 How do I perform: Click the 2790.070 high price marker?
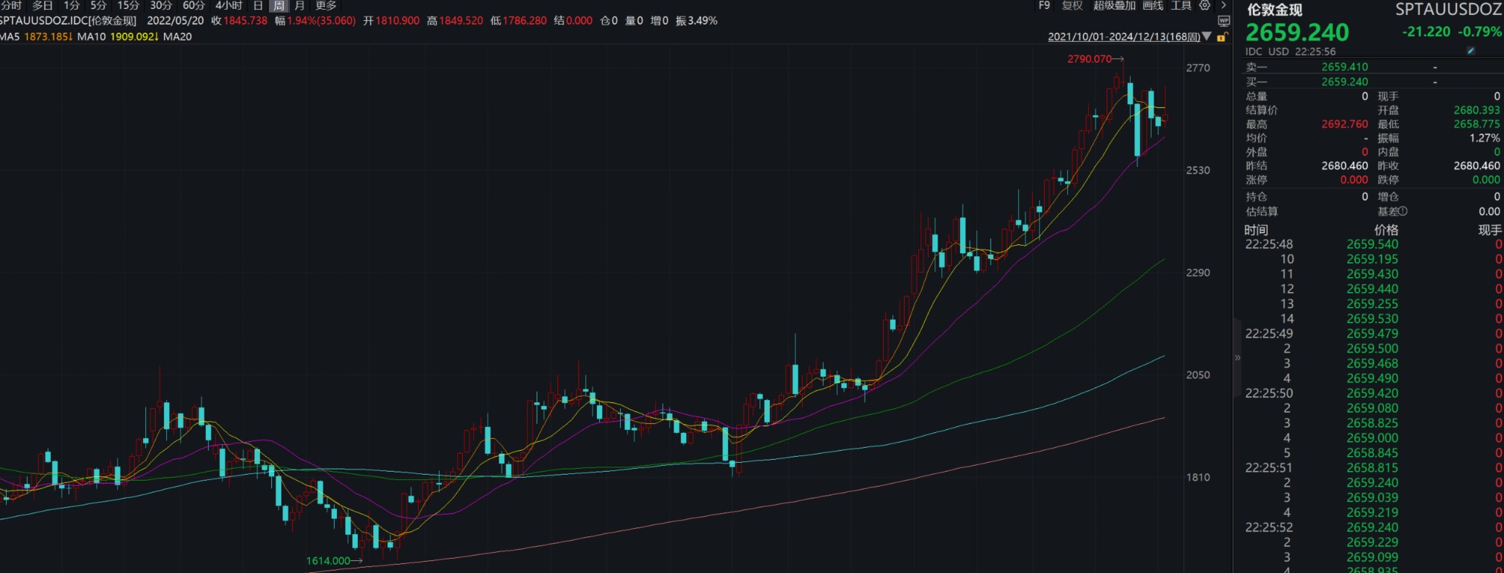[1090, 59]
